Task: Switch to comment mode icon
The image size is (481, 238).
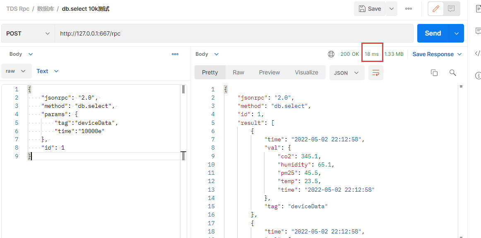Action: click(451, 9)
